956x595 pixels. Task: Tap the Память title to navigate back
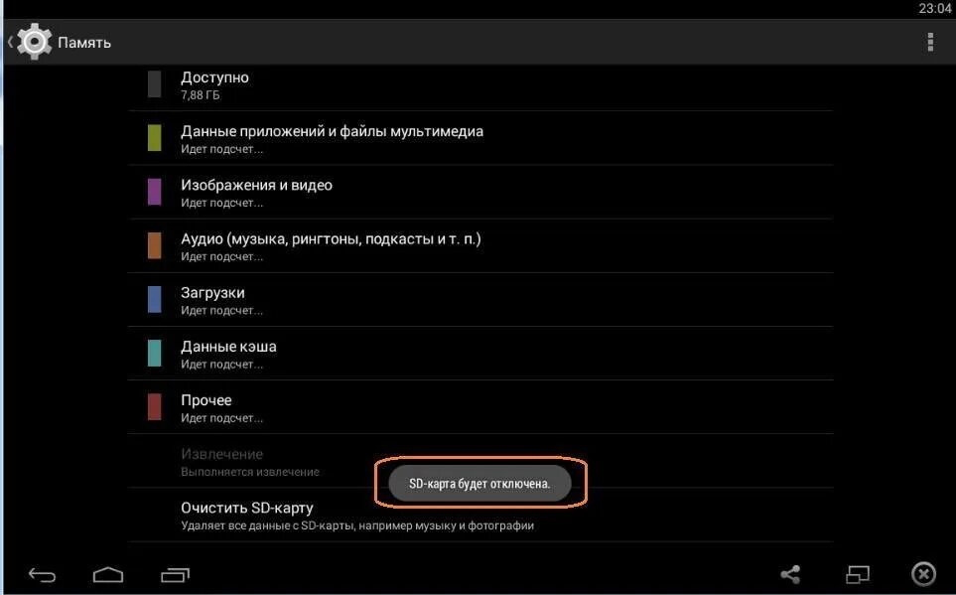tap(84, 42)
